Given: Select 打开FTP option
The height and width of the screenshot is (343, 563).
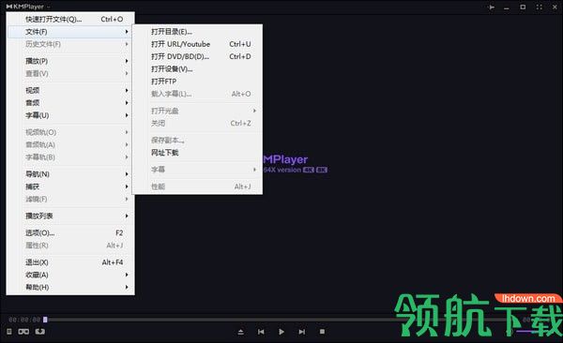Looking at the screenshot, I should (x=197, y=82).
